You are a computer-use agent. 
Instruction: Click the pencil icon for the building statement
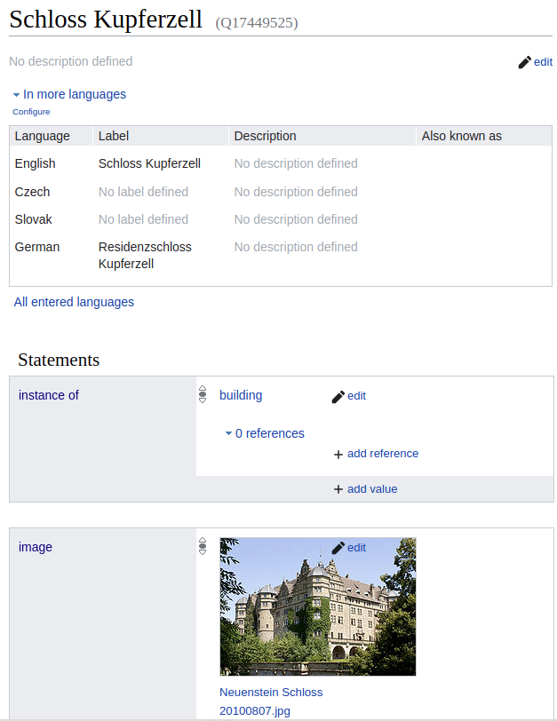point(338,396)
